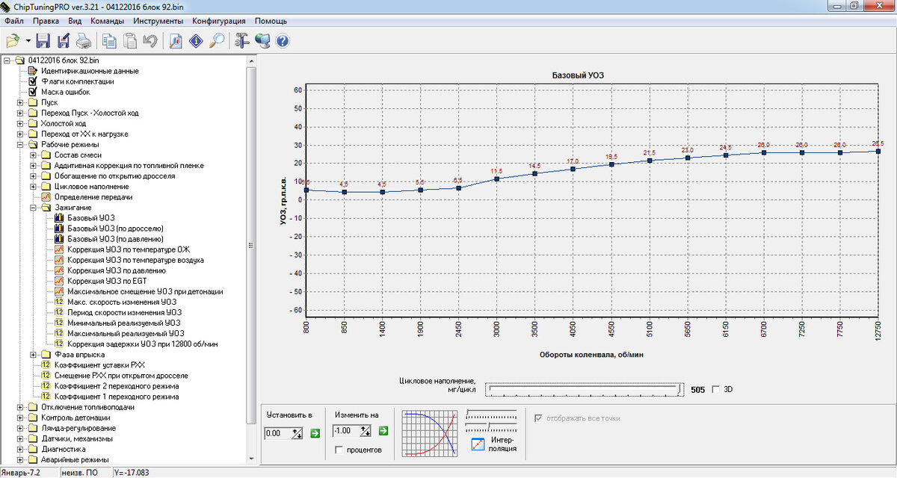The image size is (897, 478).
Task: Click the Интерполяция button icon
Action: click(x=479, y=444)
